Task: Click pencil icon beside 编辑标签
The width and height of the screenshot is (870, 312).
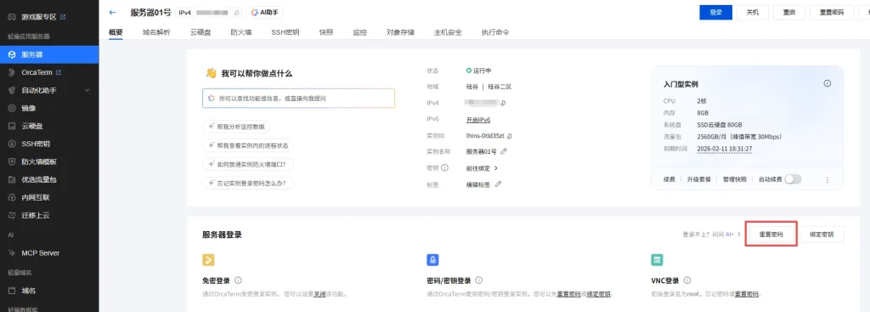Action: (x=498, y=184)
